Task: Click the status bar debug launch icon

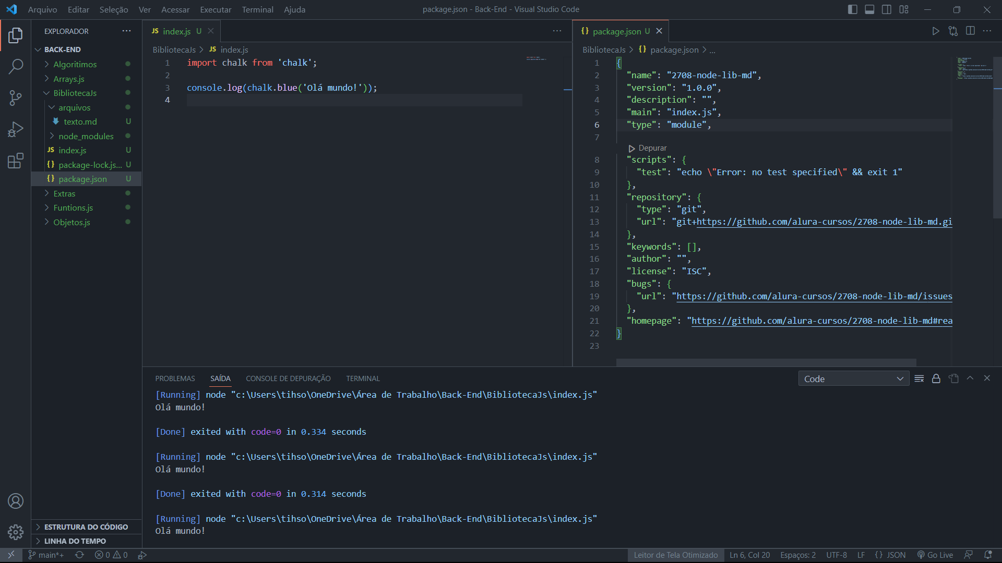Action: pyautogui.click(x=142, y=555)
